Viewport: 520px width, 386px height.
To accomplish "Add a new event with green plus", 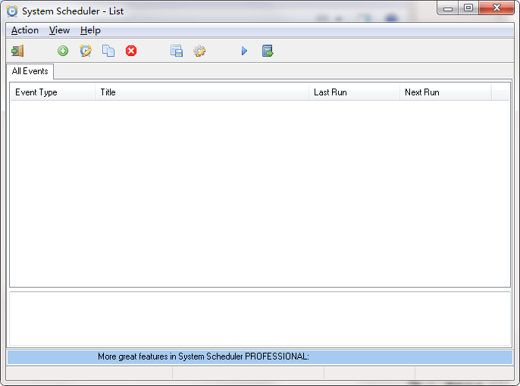I will click(63, 51).
